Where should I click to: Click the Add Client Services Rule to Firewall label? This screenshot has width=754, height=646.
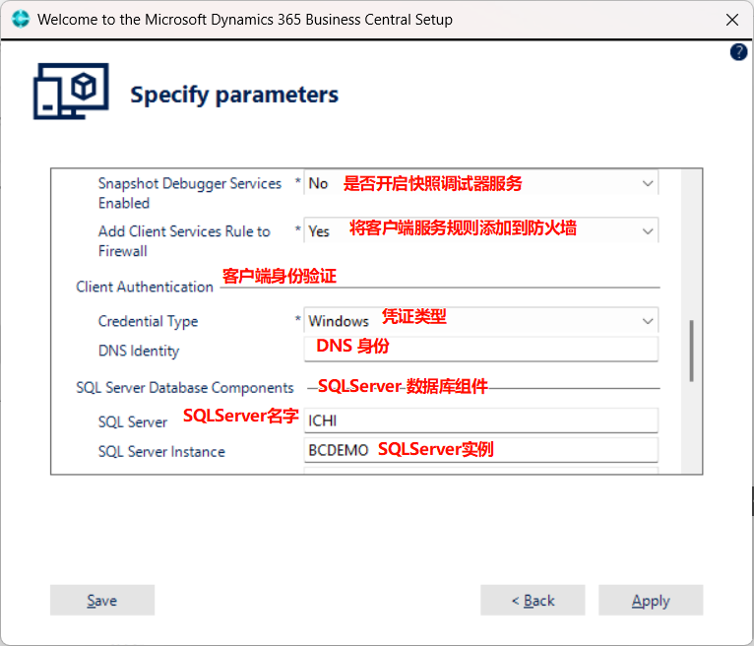(x=184, y=241)
